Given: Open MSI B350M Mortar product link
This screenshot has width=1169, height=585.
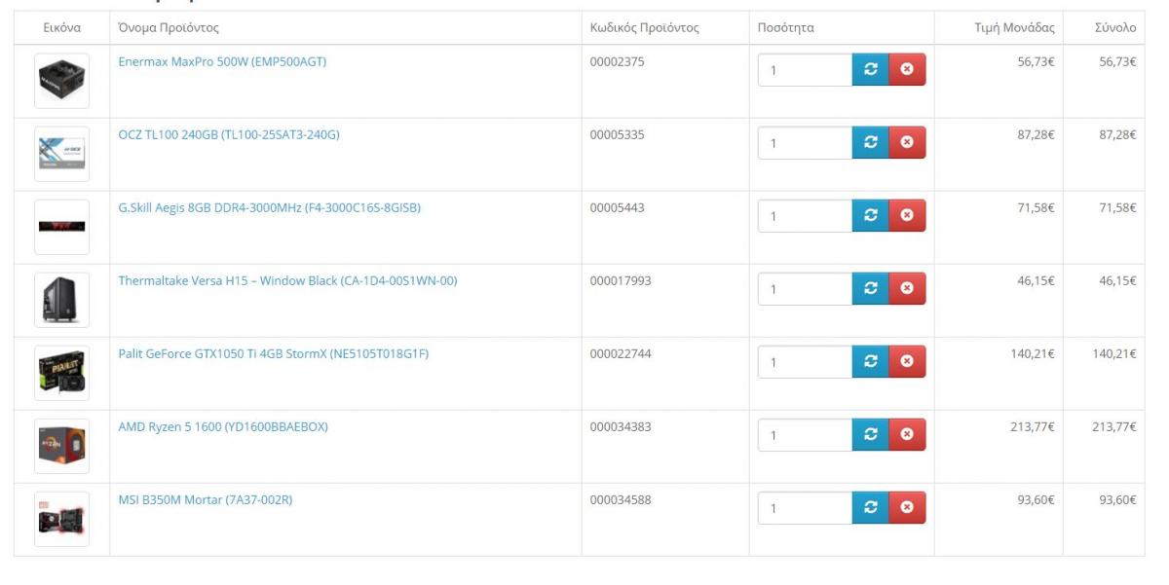Looking at the screenshot, I should tap(206, 499).
